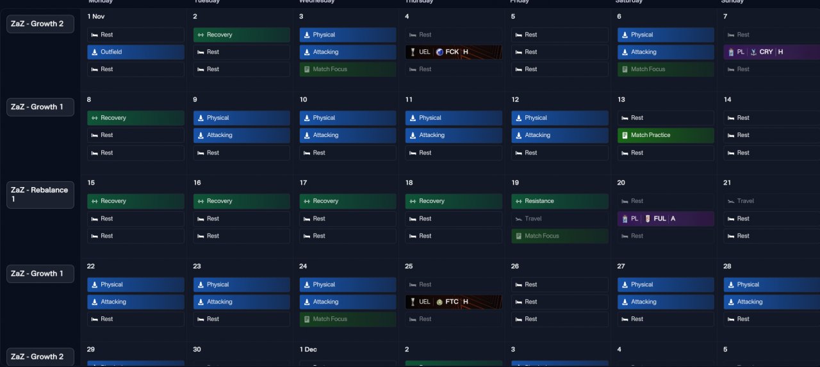
Task: Select the Physical session on 22 Nov
Action: pyautogui.click(x=136, y=284)
